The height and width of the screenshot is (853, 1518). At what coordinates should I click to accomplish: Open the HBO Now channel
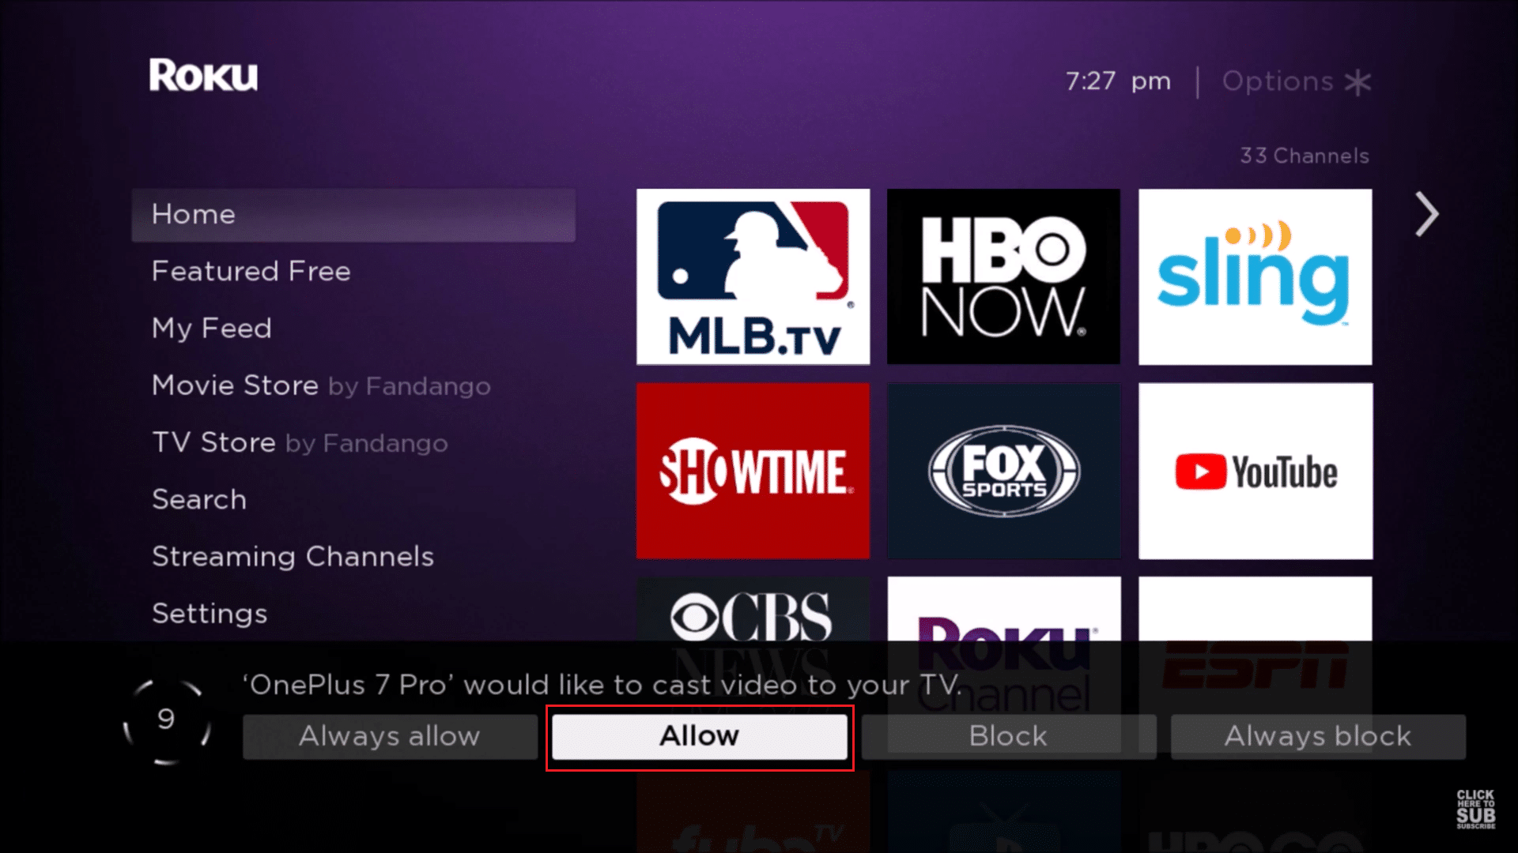click(x=1003, y=277)
